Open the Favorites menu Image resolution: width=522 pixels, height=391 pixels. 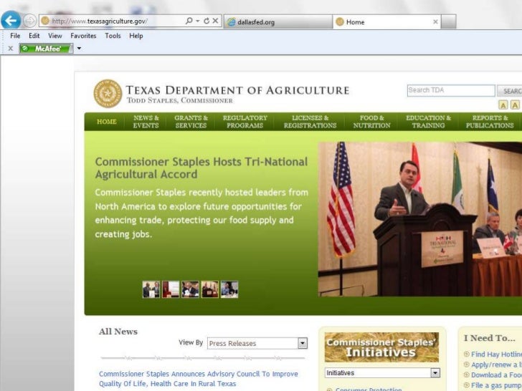pos(83,36)
